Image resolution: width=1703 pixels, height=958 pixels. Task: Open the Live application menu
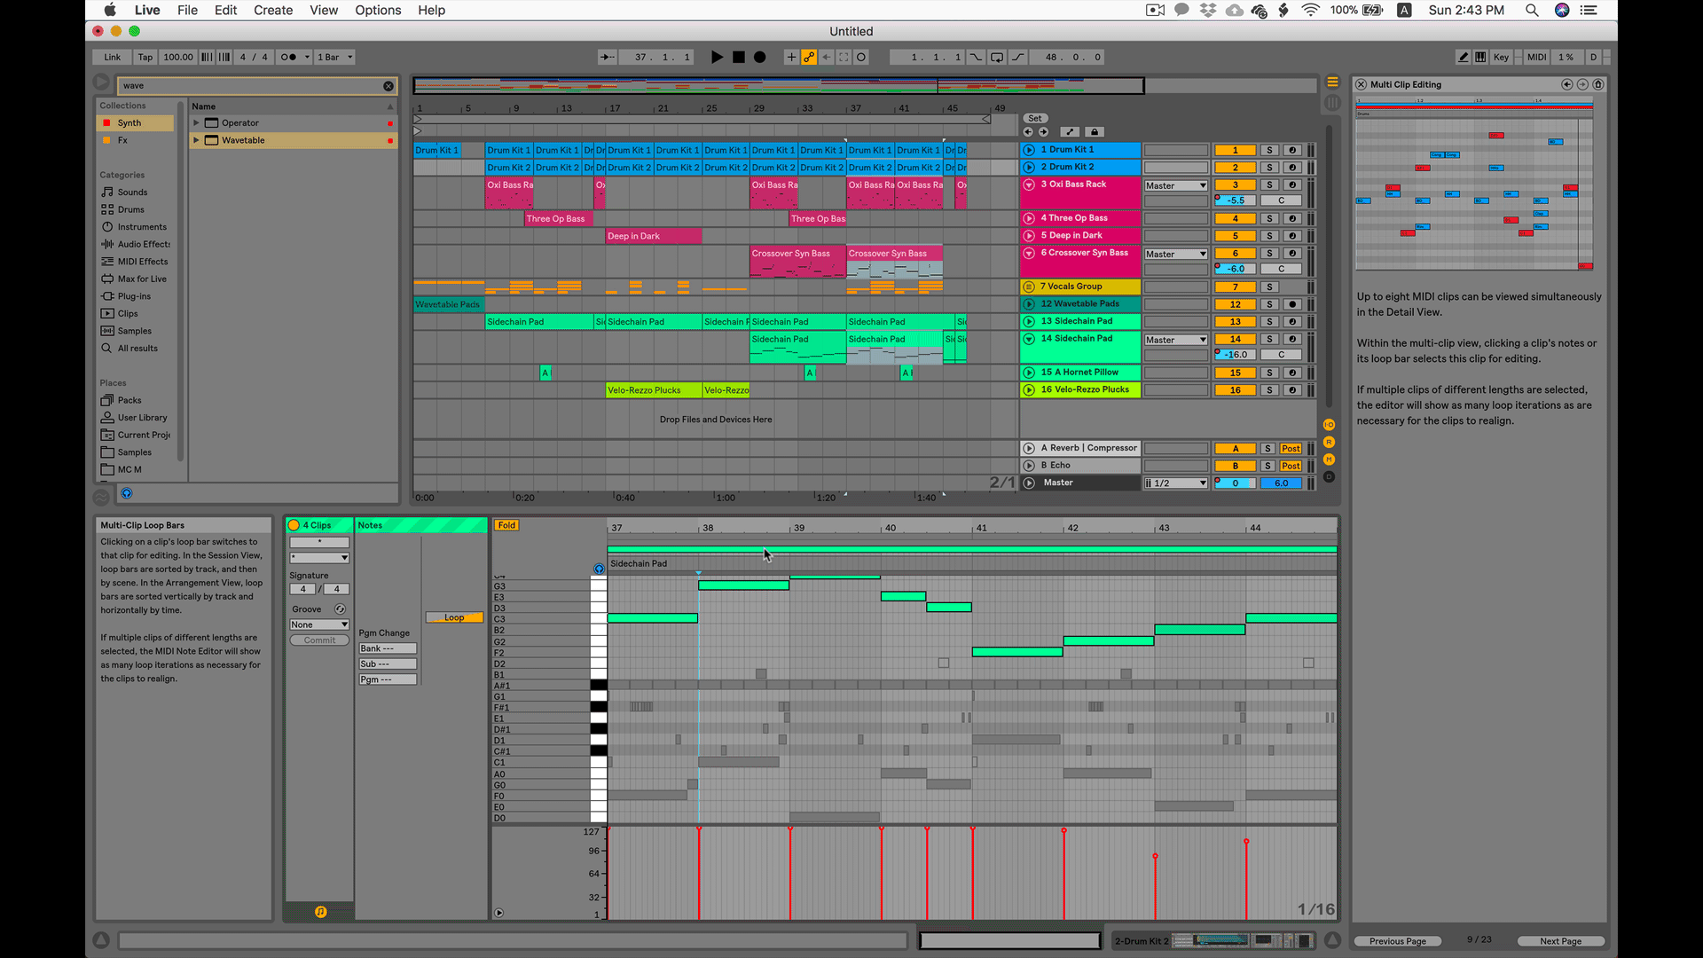click(x=147, y=10)
